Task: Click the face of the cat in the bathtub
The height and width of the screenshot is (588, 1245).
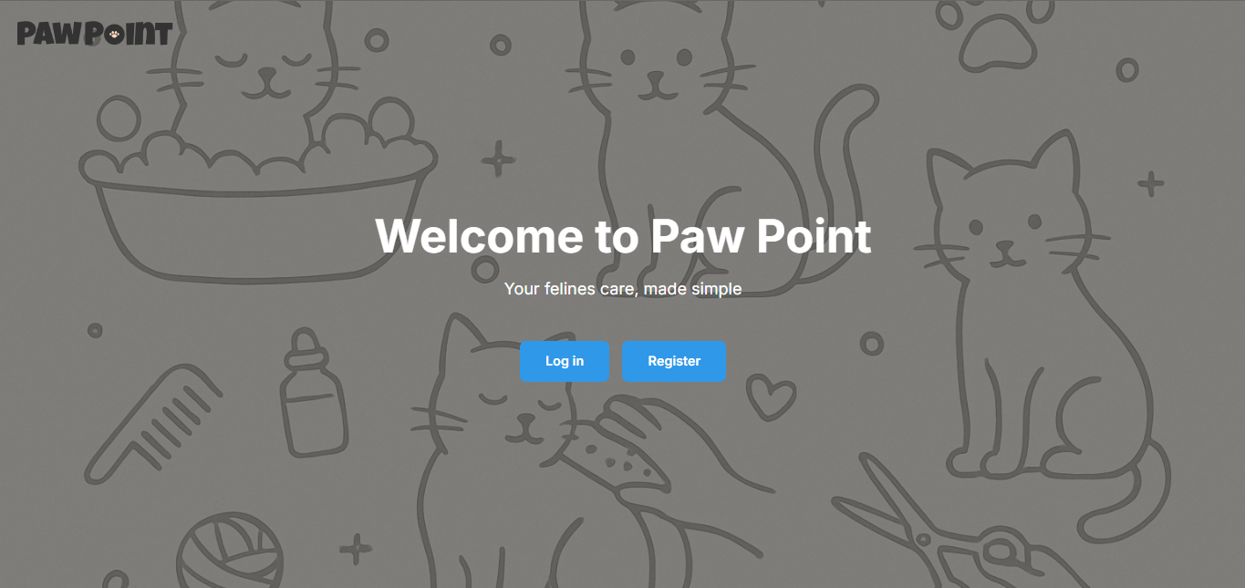Action: pos(265,71)
